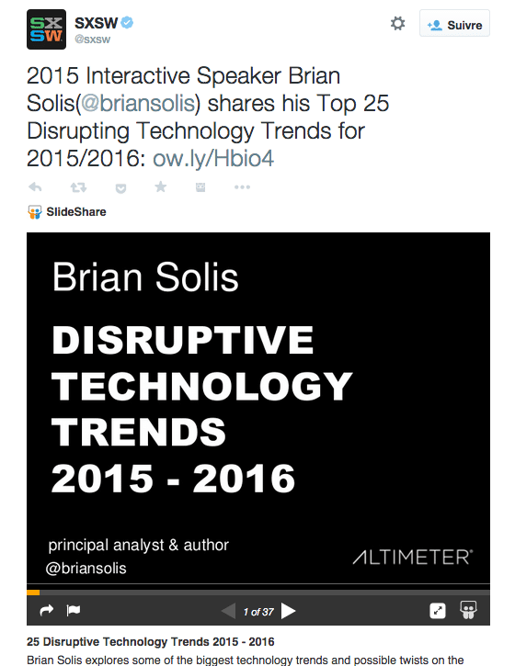
Task: Advance to next slide arrow
Action: pyautogui.click(x=289, y=611)
